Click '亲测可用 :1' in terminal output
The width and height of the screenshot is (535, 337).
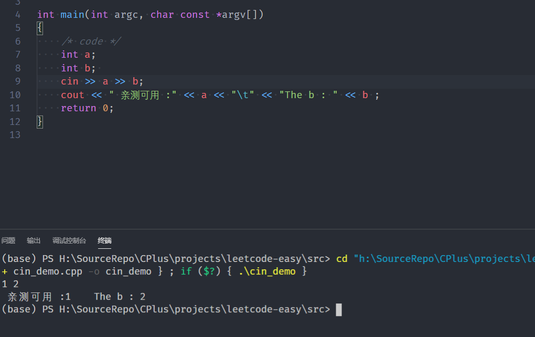click(39, 297)
